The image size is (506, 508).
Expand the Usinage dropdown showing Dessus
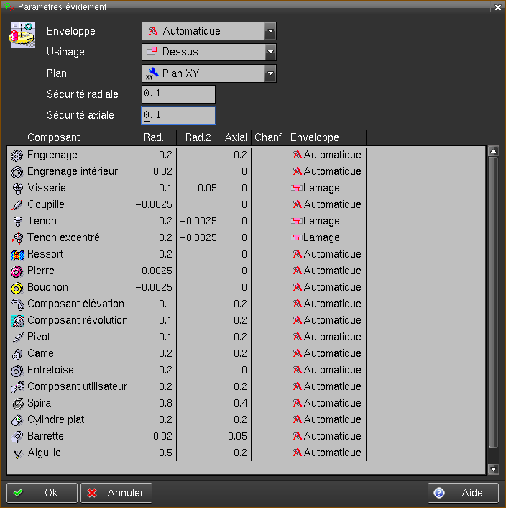[x=209, y=52]
